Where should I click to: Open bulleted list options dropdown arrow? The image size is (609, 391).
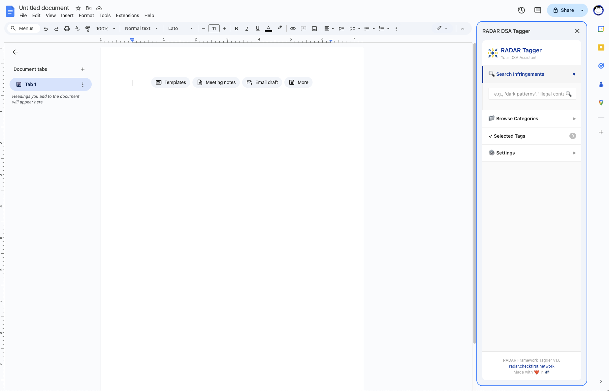click(374, 29)
